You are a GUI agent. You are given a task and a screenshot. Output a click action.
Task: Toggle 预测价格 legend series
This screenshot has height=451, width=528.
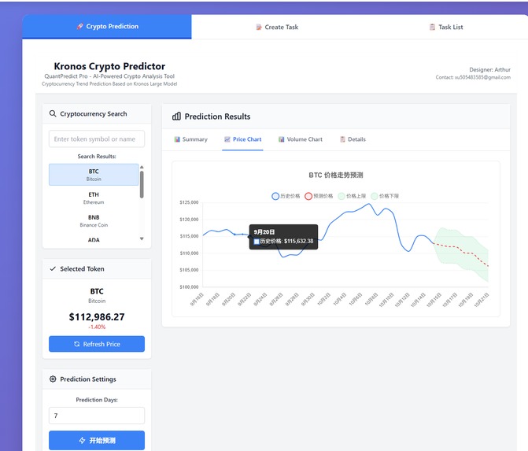(319, 196)
